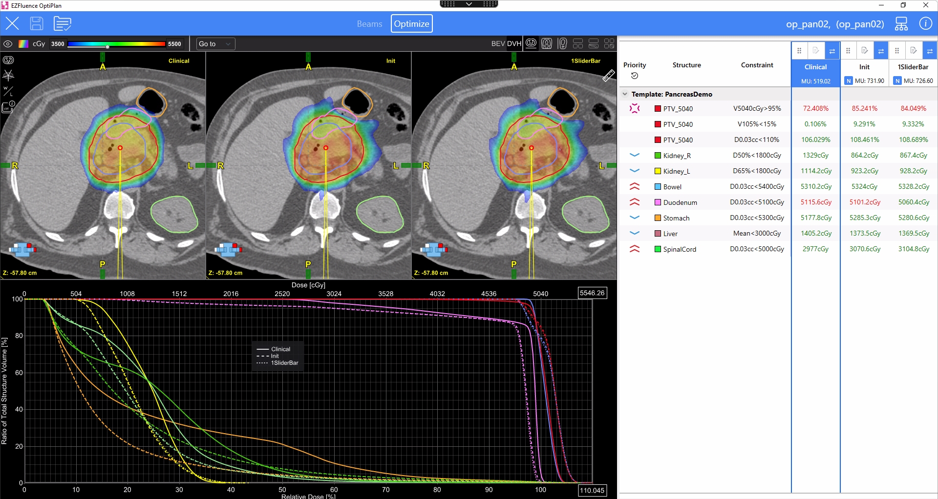Click the Duodenum magenta color swatch
The width and height of the screenshot is (938, 499).
point(658,202)
